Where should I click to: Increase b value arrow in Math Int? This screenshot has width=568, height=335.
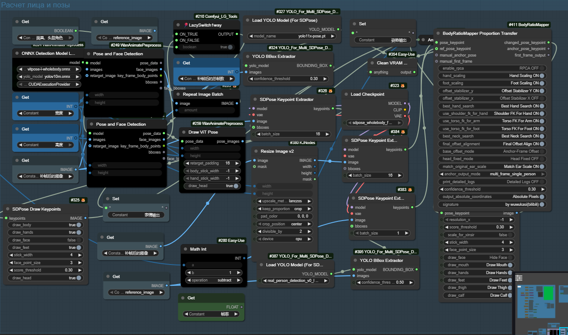click(x=238, y=273)
